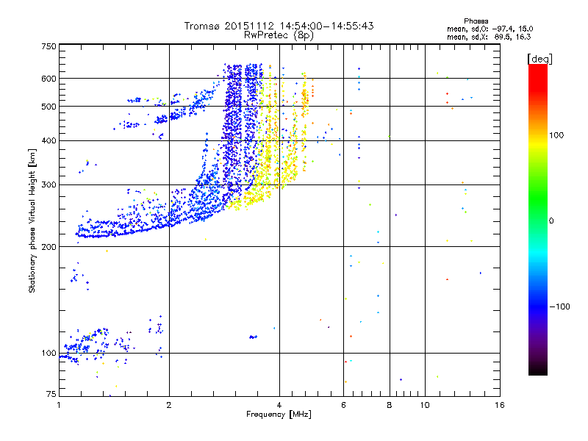Click the y-axis tick label "300"
This screenshot has height=441, width=588.
[49, 185]
